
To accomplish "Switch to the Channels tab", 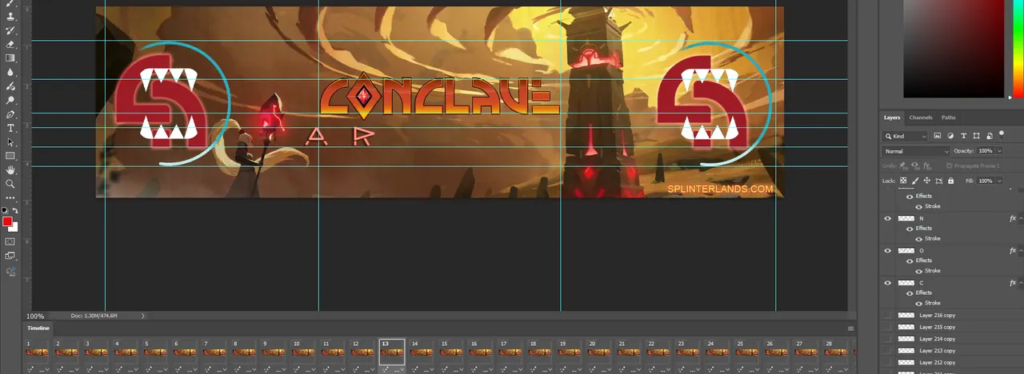I will pos(921,117).
